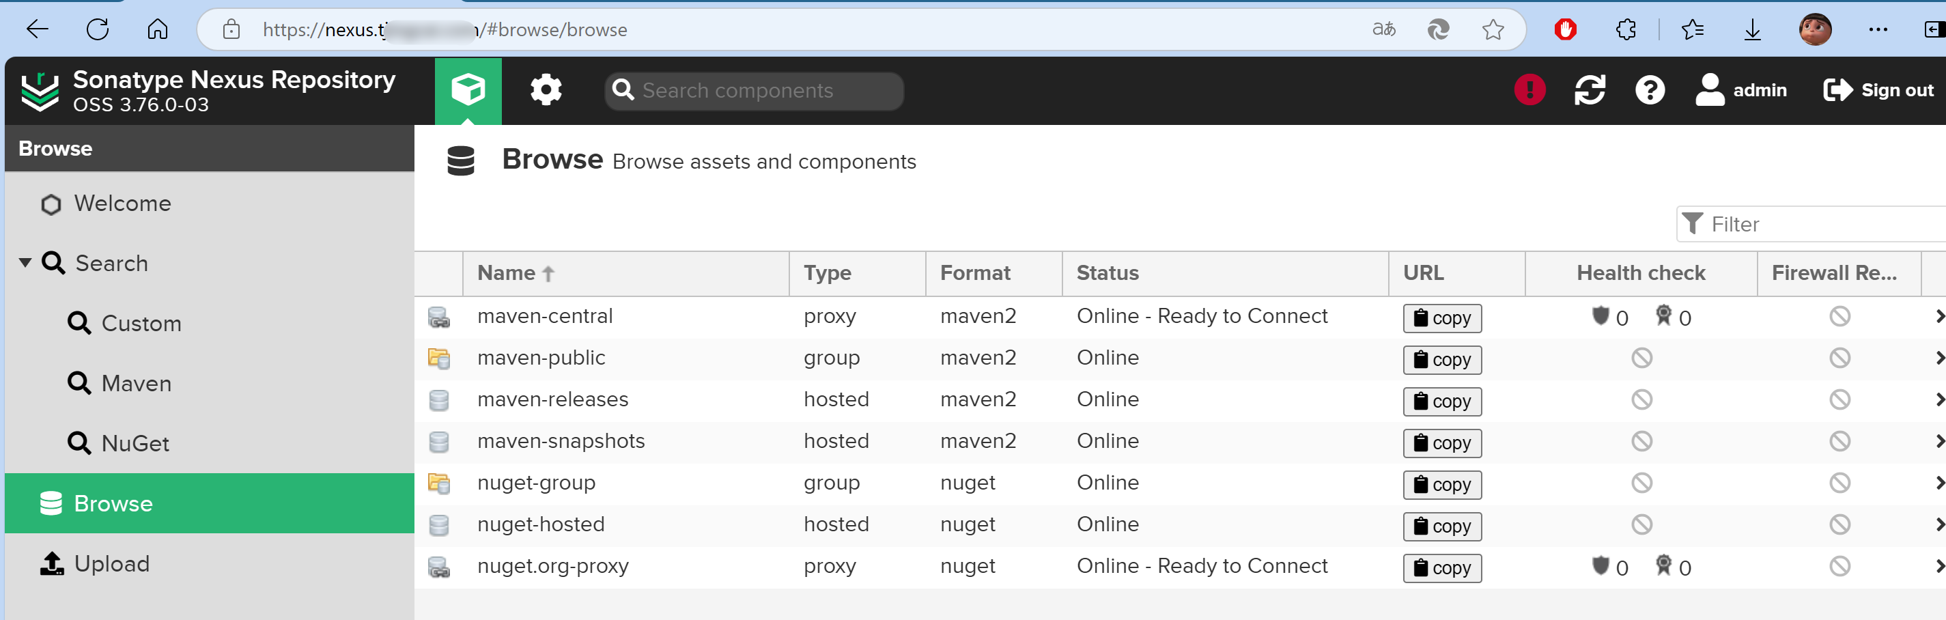Viewport: 1946px width, 620px height.
Task: Open the favorites list icon
Action: click(1692, 30)
